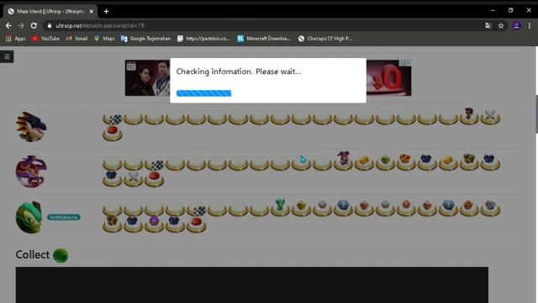Click the red ad image right of dialog
The width and height of the screenshot is (538, 303).
click(x=388, y=78)
